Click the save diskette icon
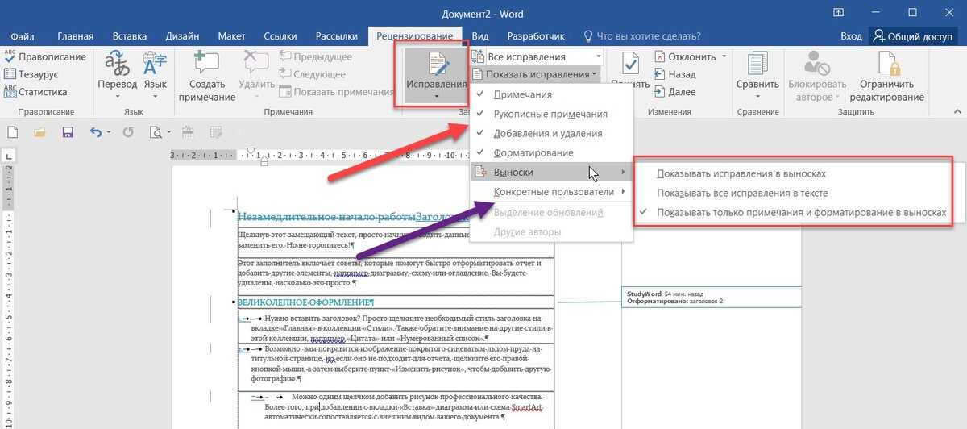The width and height of the screenshot is (967, 429). [x=68, y=132]
